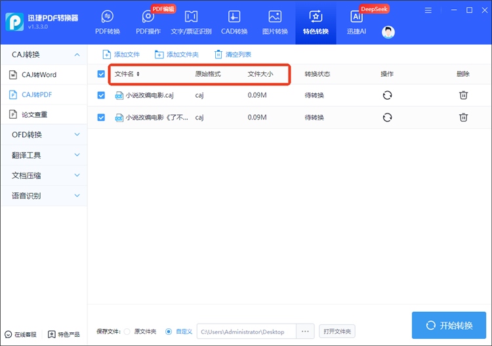Viewport: 492px width, 346px height.
Task: Click the user avatar icon
Action: click(388, 32)
